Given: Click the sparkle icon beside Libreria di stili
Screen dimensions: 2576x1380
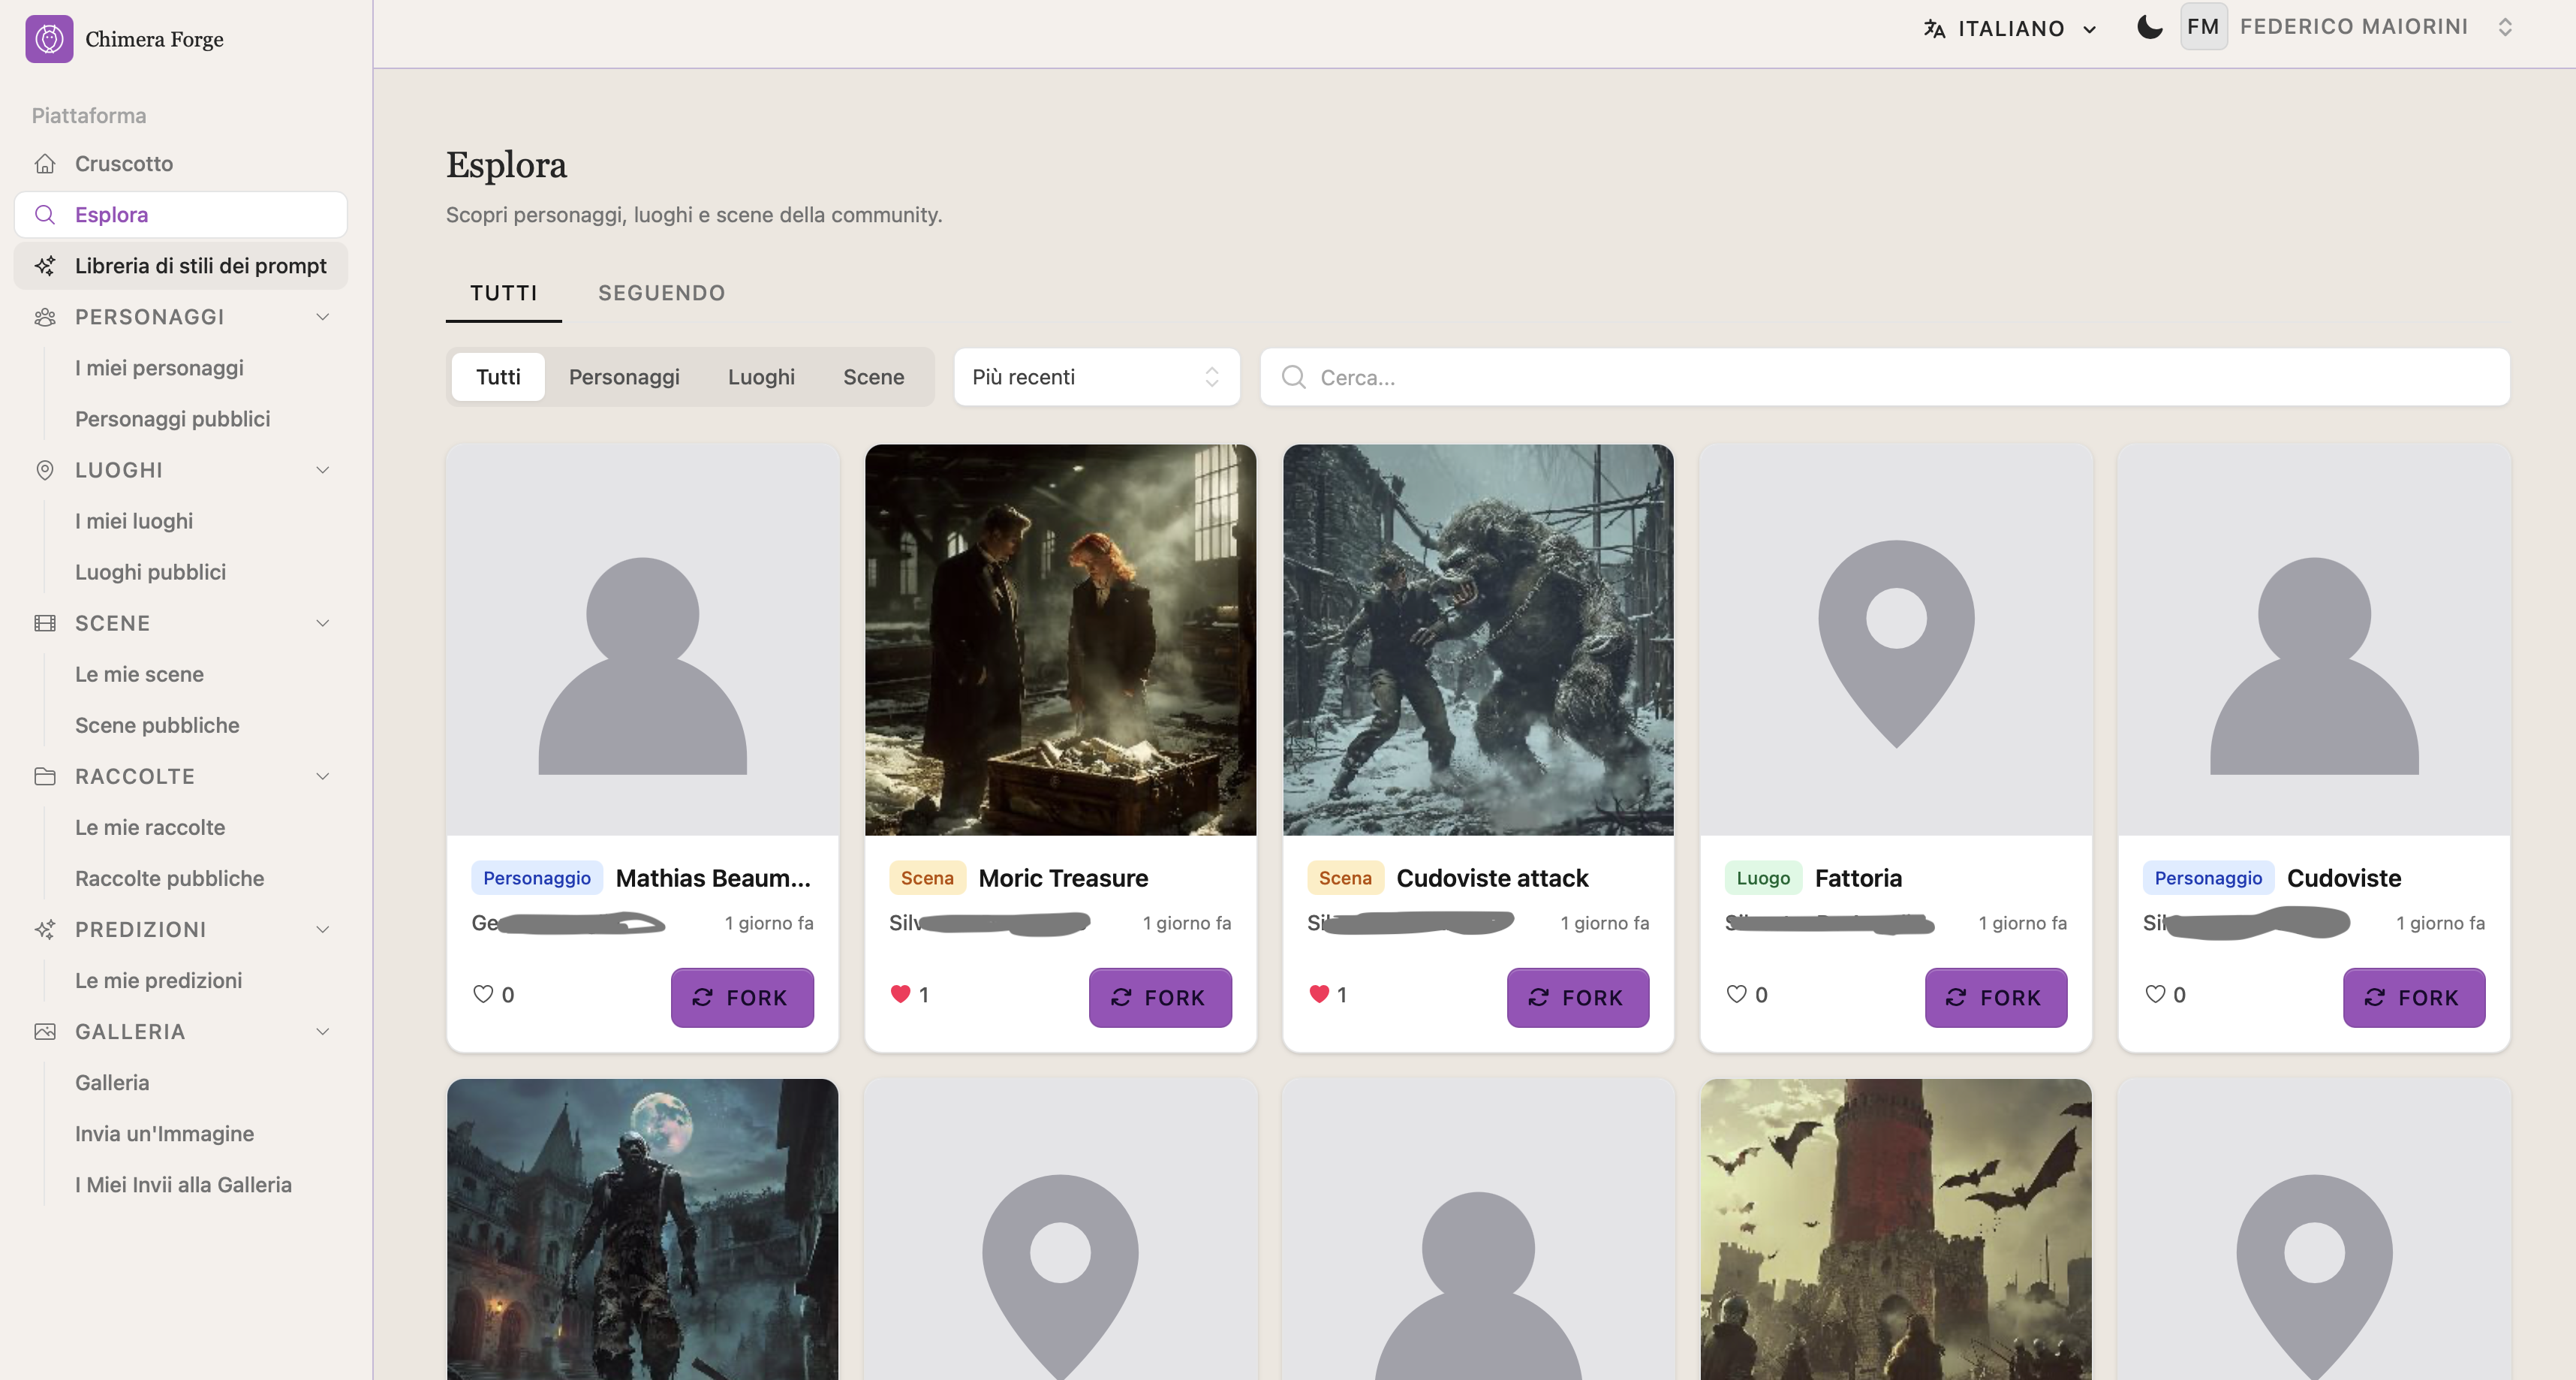Looking at the screenshot, I should [45, 265].
